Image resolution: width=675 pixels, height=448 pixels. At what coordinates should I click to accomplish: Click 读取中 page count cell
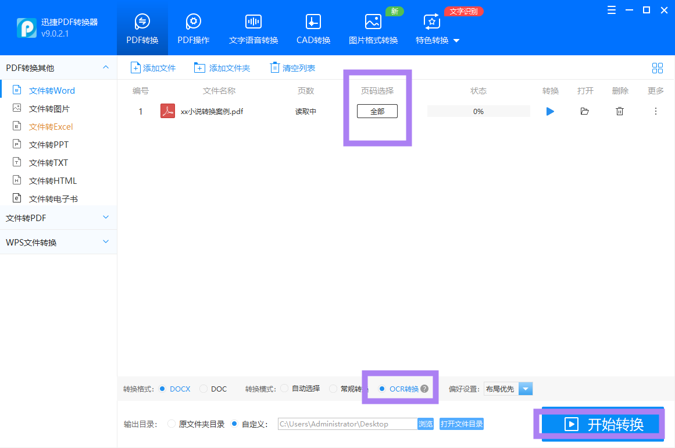tap(306, 112)
